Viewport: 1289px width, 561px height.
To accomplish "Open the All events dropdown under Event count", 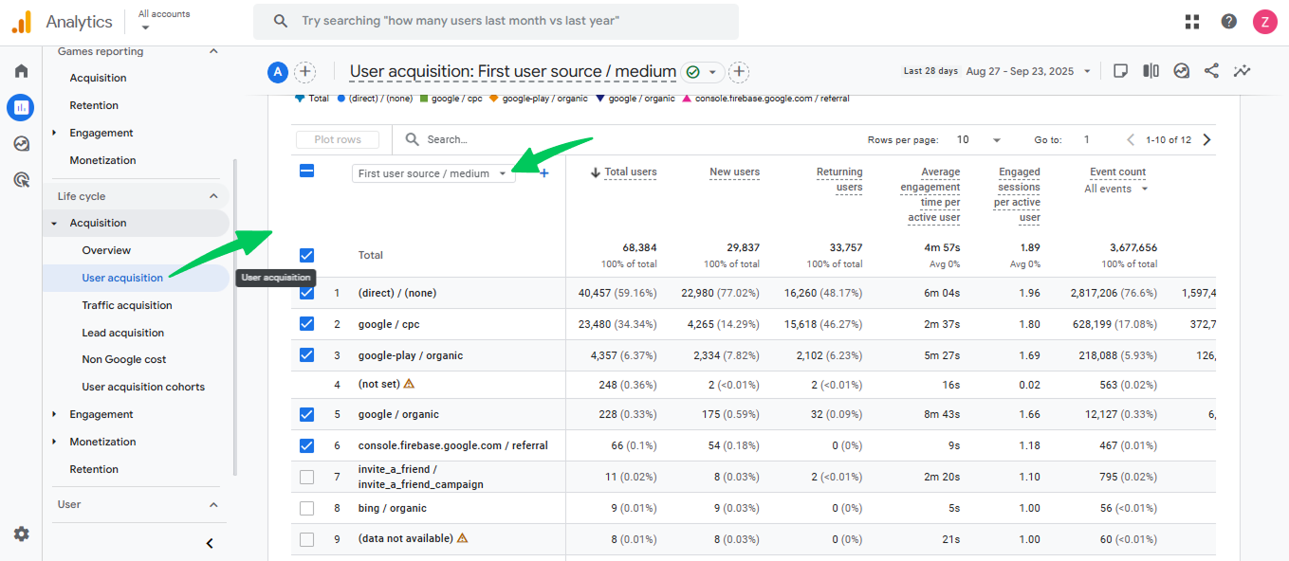I will point(1116,189).
